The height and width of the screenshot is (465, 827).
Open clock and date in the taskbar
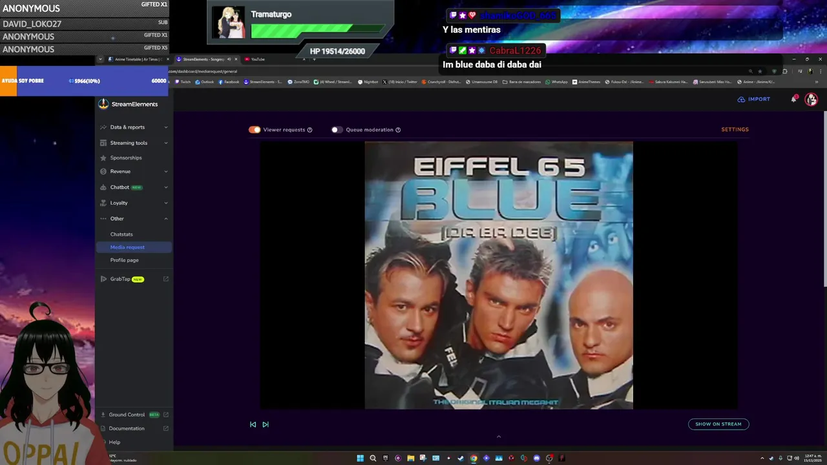pyautogui.click(x=813, y=459)
